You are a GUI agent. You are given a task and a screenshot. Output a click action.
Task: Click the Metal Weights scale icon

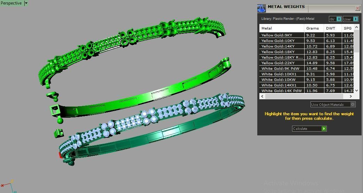pos(261,8)
